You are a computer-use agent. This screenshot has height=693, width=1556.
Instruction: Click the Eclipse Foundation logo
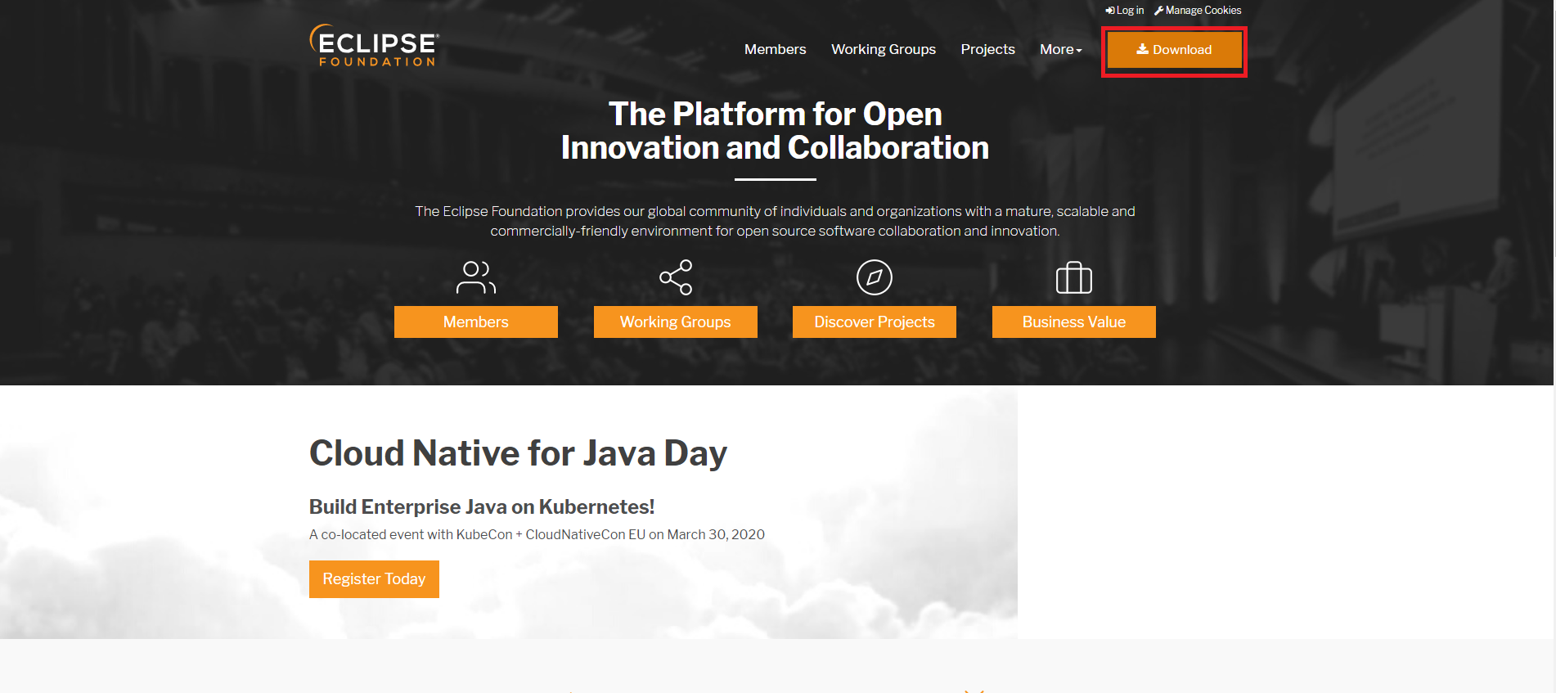pos(375,46)
